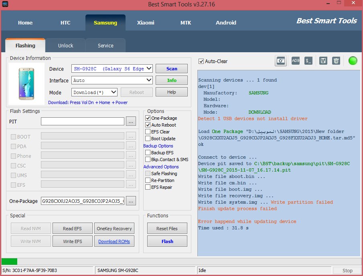Screen dimensions: 363x276
Task: Check the EFS Repair option
Action: 148,187
